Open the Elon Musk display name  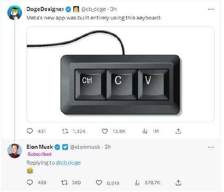(40, 147)
